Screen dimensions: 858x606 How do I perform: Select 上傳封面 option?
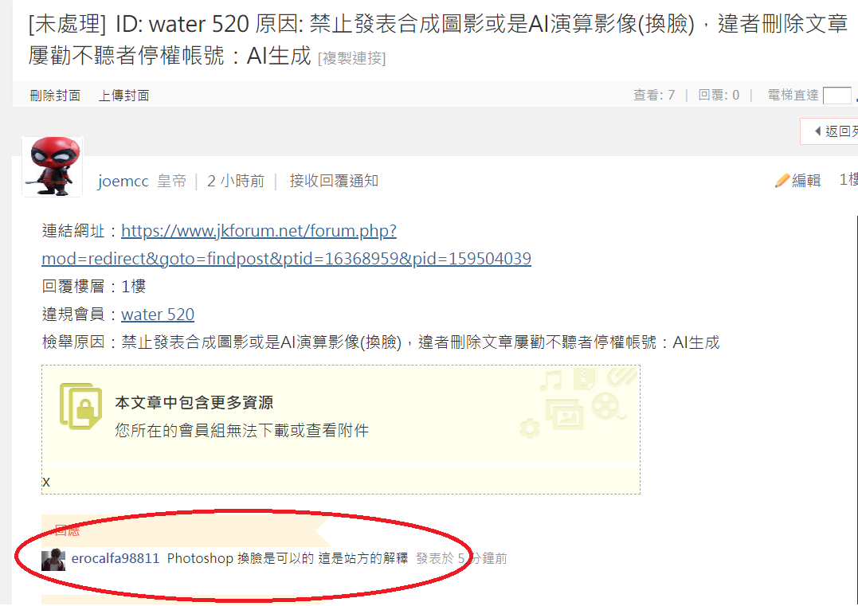point(123,96)
